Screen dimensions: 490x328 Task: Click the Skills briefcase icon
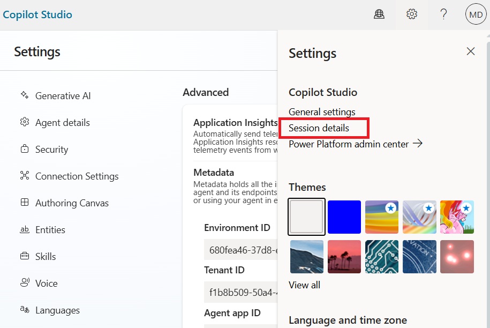[x=25, y=256]
